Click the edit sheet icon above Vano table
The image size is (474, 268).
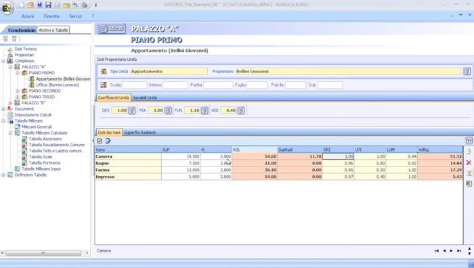108,141
